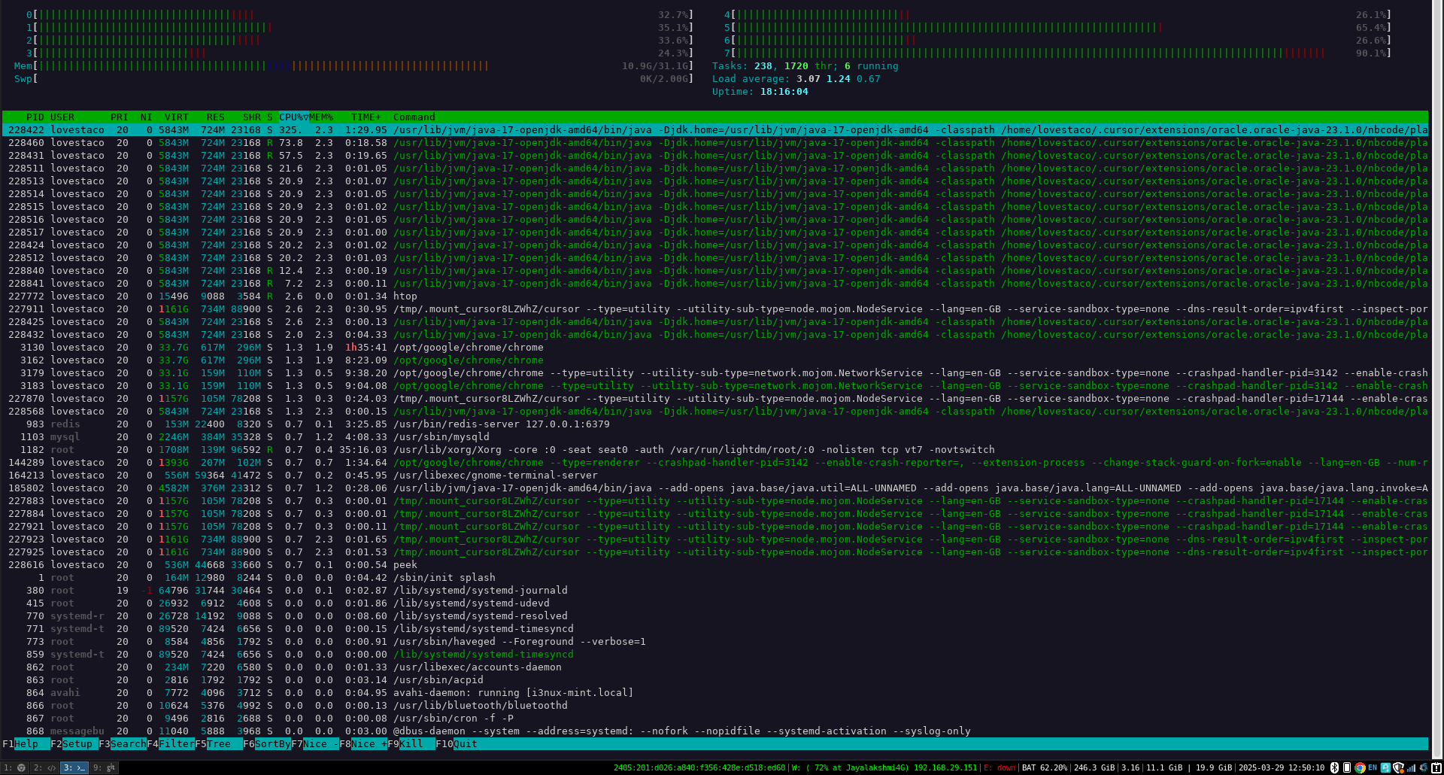This screenshot has height=775, width=1444.
Task: Click F10 Quit in htop footer
Action: (x=457, y=744)
